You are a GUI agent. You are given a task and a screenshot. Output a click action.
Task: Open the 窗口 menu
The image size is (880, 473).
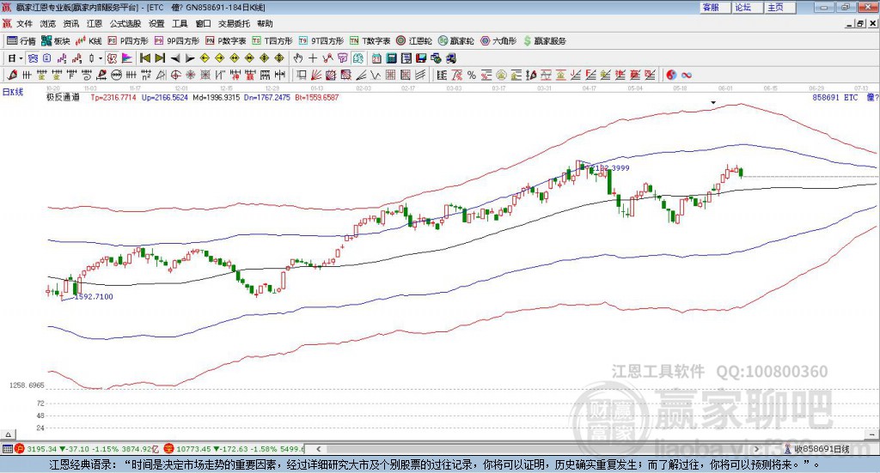(203, 23)
